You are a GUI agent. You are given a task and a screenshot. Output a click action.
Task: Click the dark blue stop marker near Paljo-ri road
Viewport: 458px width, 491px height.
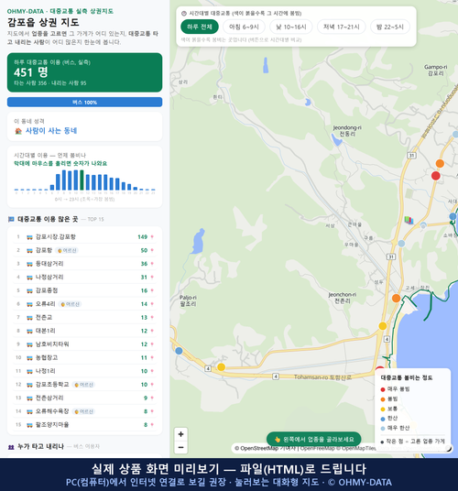(x=179, y=351)
